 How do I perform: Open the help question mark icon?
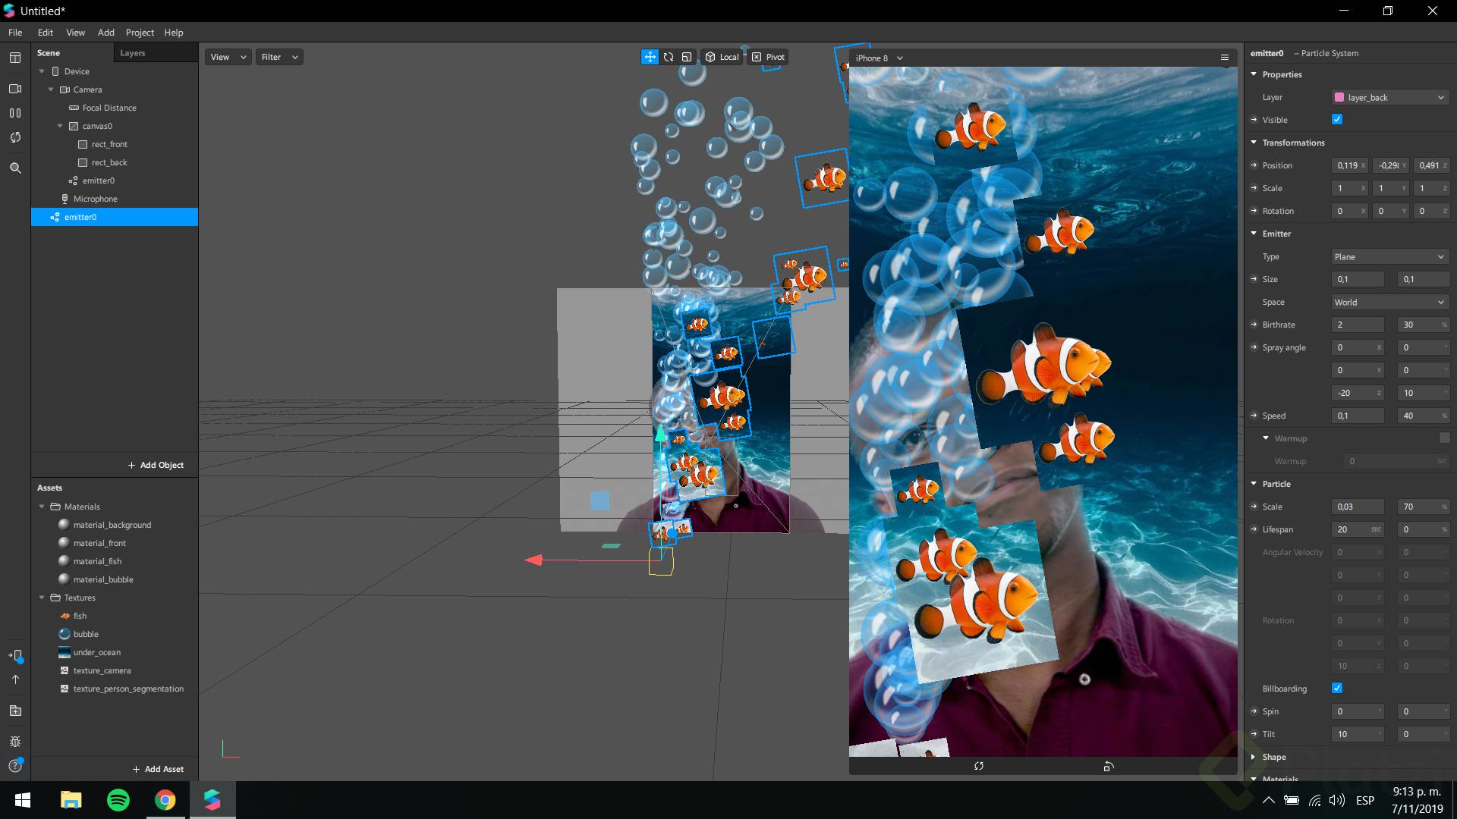[x=15, y=766]
